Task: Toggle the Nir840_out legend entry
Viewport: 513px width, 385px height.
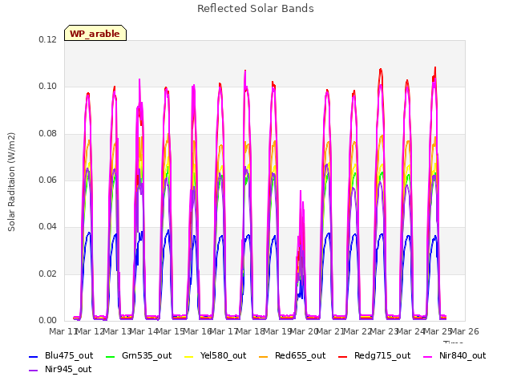Action: [x=454, y=356]
